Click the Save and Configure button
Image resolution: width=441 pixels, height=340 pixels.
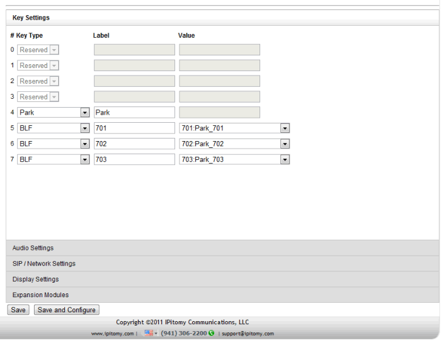pos(67,310)
